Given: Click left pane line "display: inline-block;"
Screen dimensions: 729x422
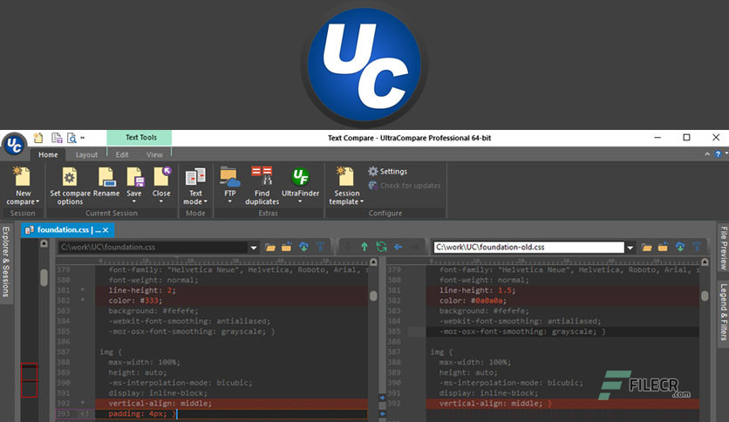Looking at the screenshot, I should 158,393.
